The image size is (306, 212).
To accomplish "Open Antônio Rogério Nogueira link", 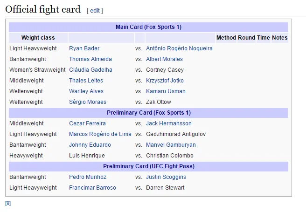I will tap(179, 48).
